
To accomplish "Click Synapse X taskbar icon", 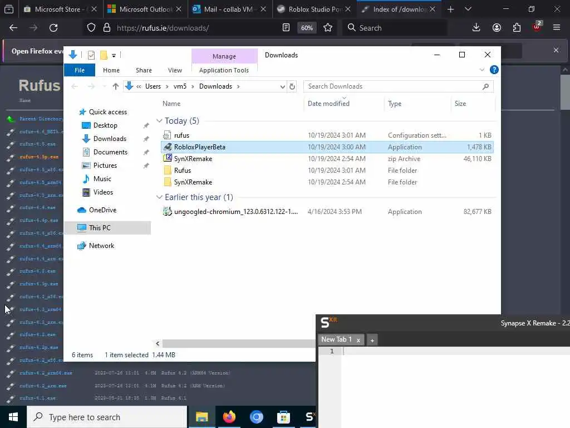I will [x=309, y=417].
